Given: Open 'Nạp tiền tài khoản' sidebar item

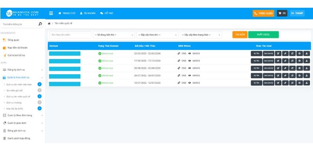Looking at the screenshot, I should tap(15, 48).
